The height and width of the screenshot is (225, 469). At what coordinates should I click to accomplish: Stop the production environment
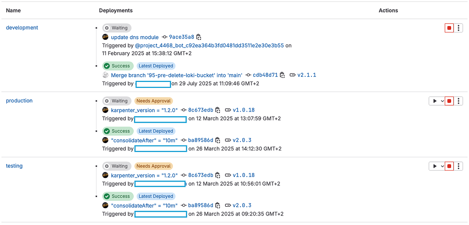pos(449,101)
